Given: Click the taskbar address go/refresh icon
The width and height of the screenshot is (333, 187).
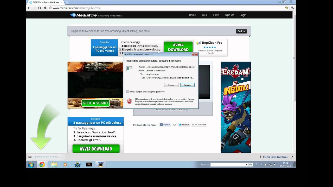Looking at the screenshot, I should (251, 165).
